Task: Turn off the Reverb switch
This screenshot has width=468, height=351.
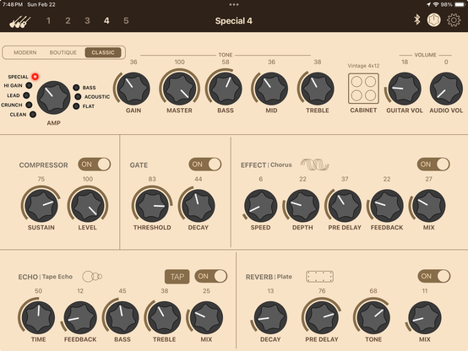Action: point(434,276)
